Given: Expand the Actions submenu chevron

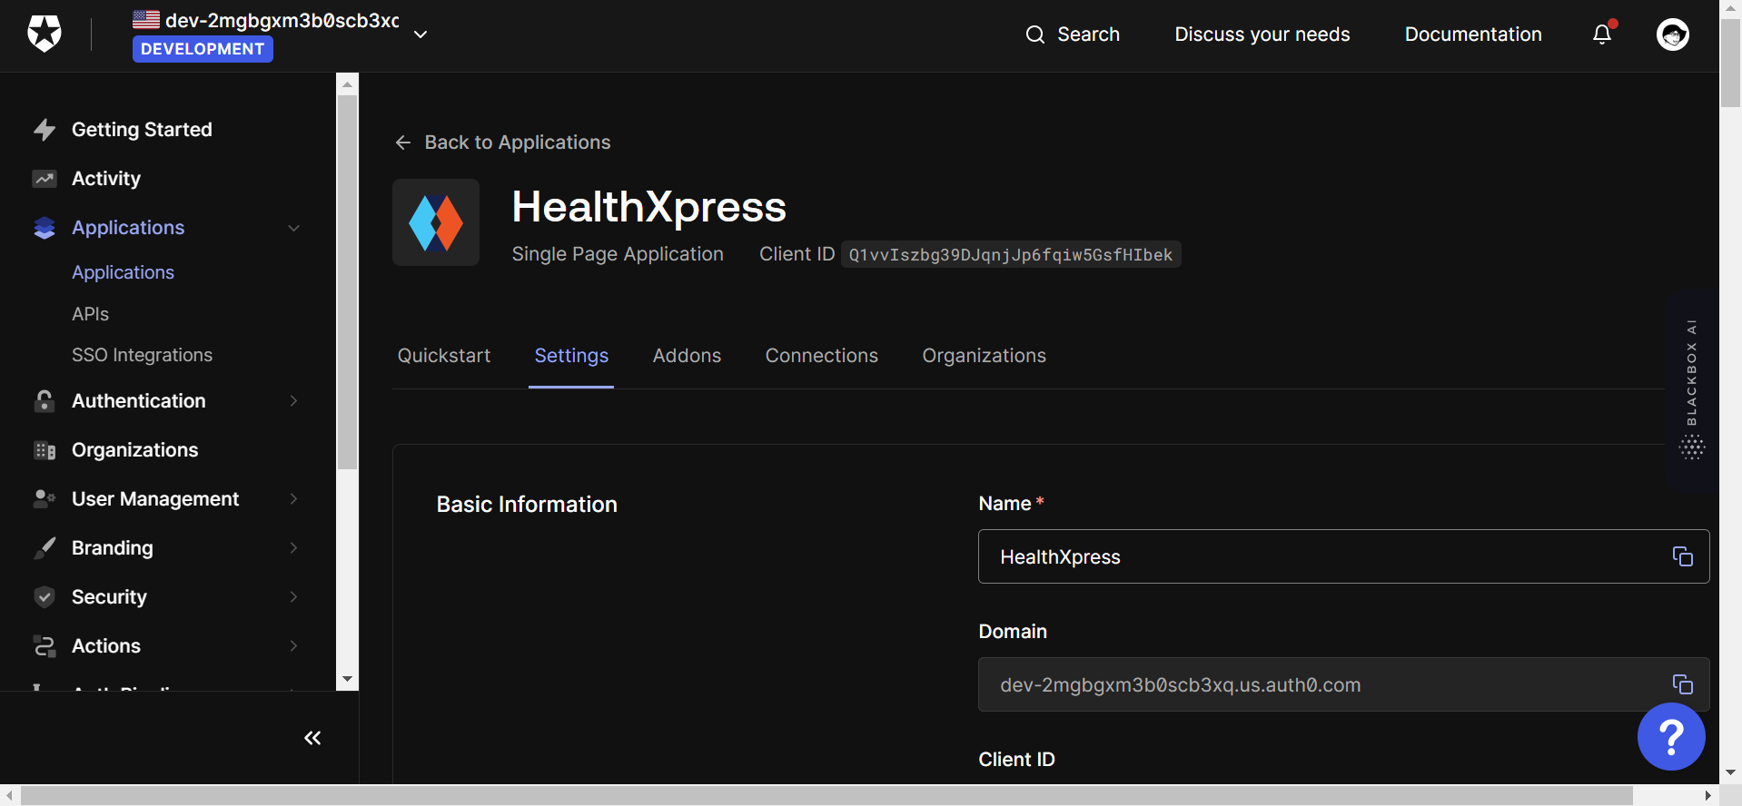Looking at the screenshot, I should click(293, 646).
